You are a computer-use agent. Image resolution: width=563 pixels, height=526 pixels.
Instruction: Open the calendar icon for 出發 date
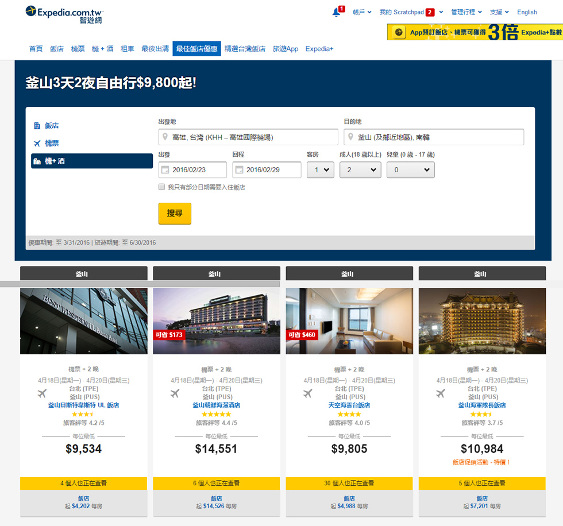(x=165, y=170)
